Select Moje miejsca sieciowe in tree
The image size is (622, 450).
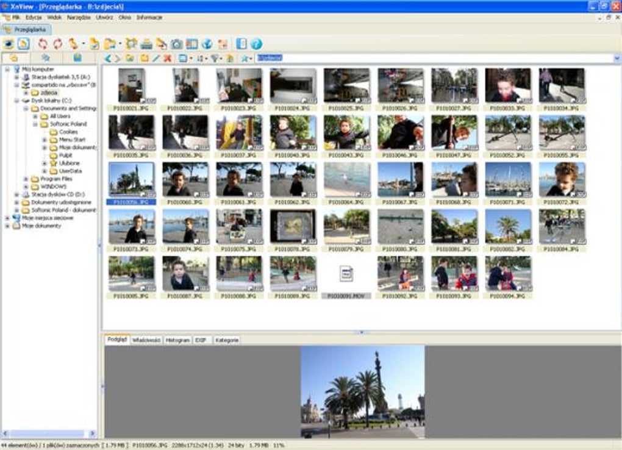43,218
